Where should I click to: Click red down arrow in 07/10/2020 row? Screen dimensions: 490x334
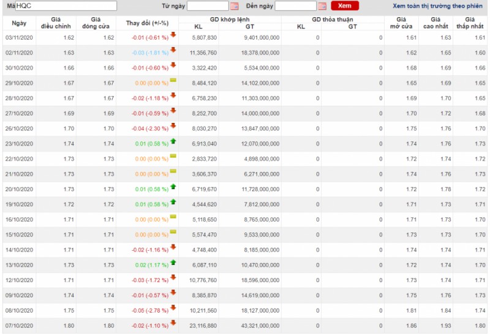coord(173,322)
